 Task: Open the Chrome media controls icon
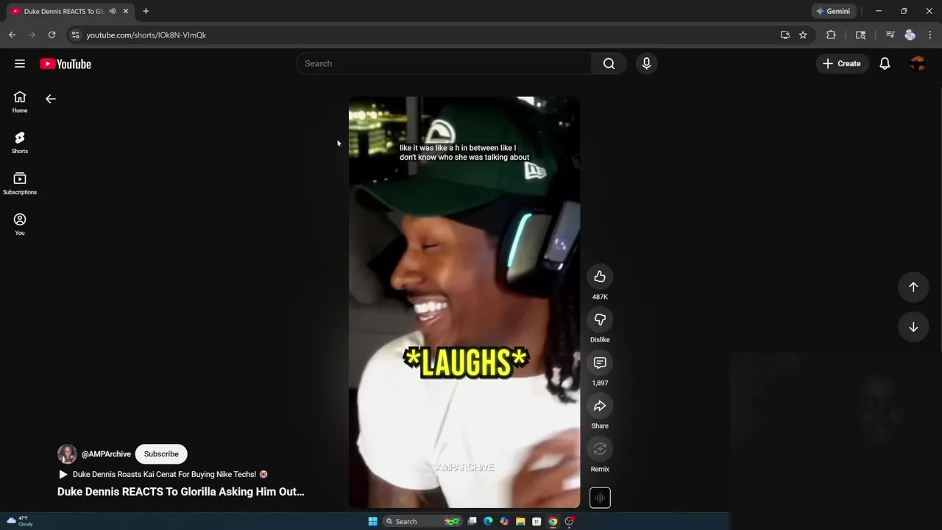coord(890,35)
